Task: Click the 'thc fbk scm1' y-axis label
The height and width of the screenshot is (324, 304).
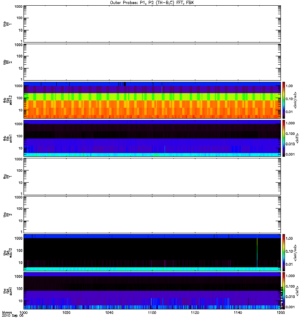Action: (8, 291)
